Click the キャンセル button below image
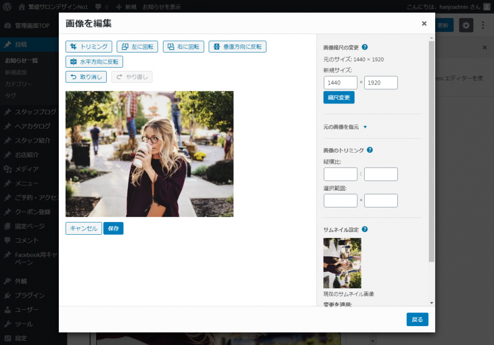 (x=84, y=228)
